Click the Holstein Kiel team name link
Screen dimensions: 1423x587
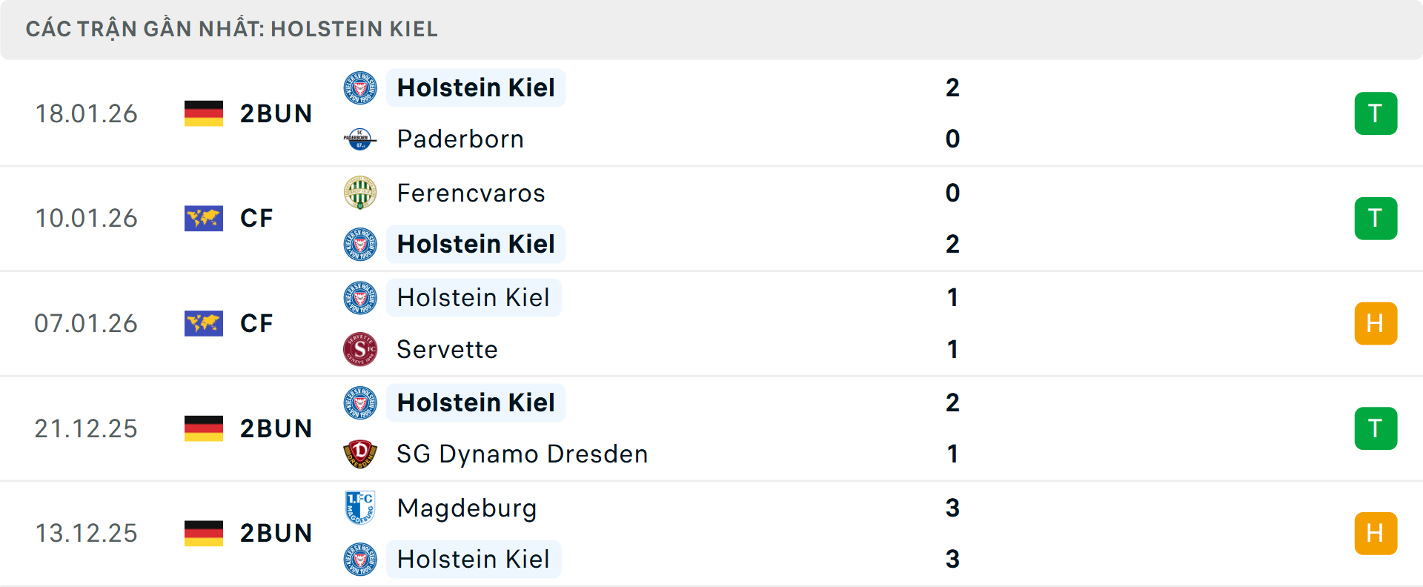(476, 87)
